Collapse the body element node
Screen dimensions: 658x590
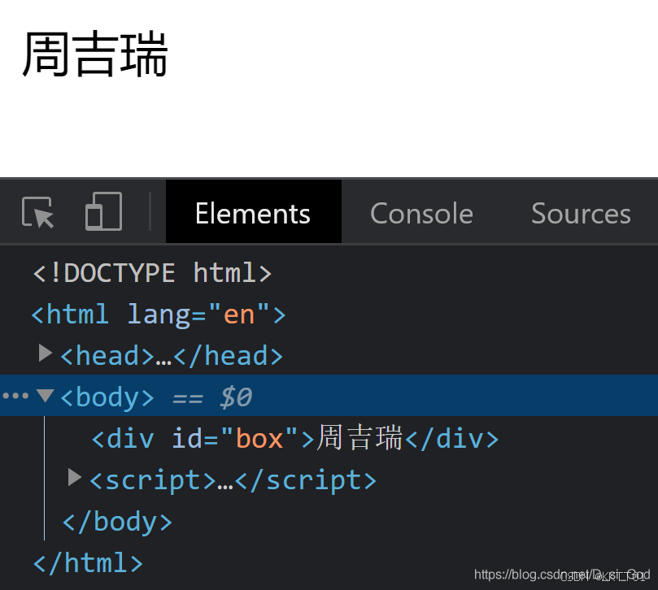click(45, 396)
